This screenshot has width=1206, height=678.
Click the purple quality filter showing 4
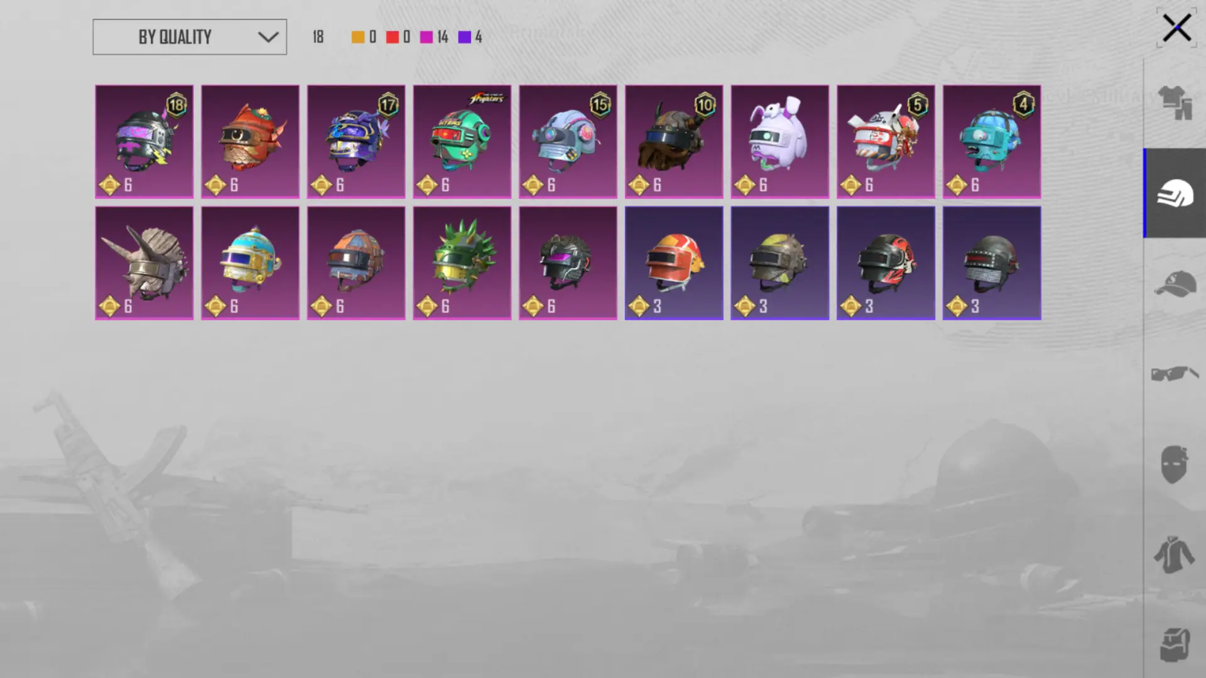click(x=470, y=37)
